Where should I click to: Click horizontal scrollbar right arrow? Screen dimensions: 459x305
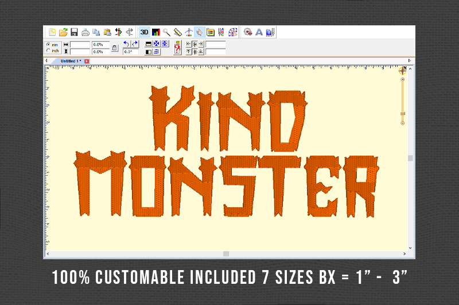coord(404,254)
